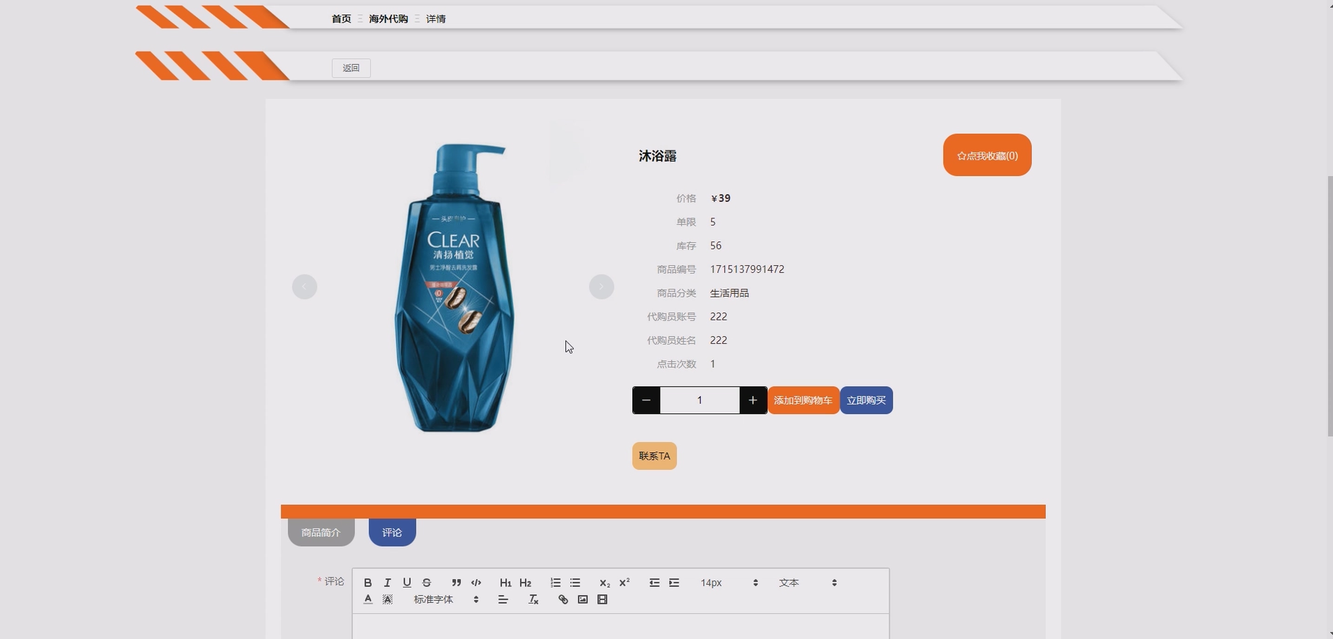Clear text formatting in the editor
This screenshot has width=1333, height=639.
point(533,599)
